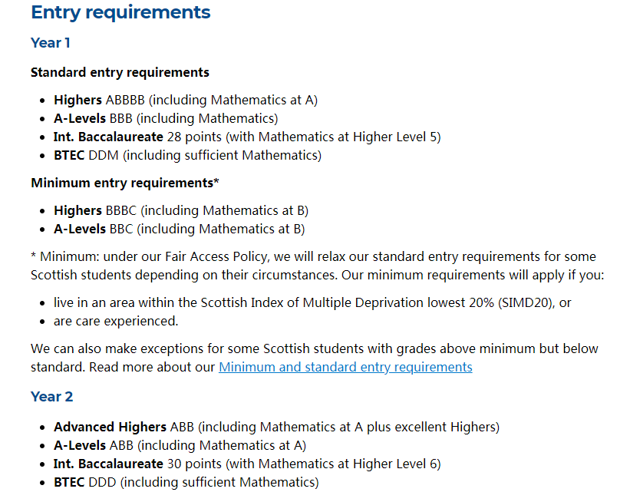Click Minimum entry requirements subheading

125,183
